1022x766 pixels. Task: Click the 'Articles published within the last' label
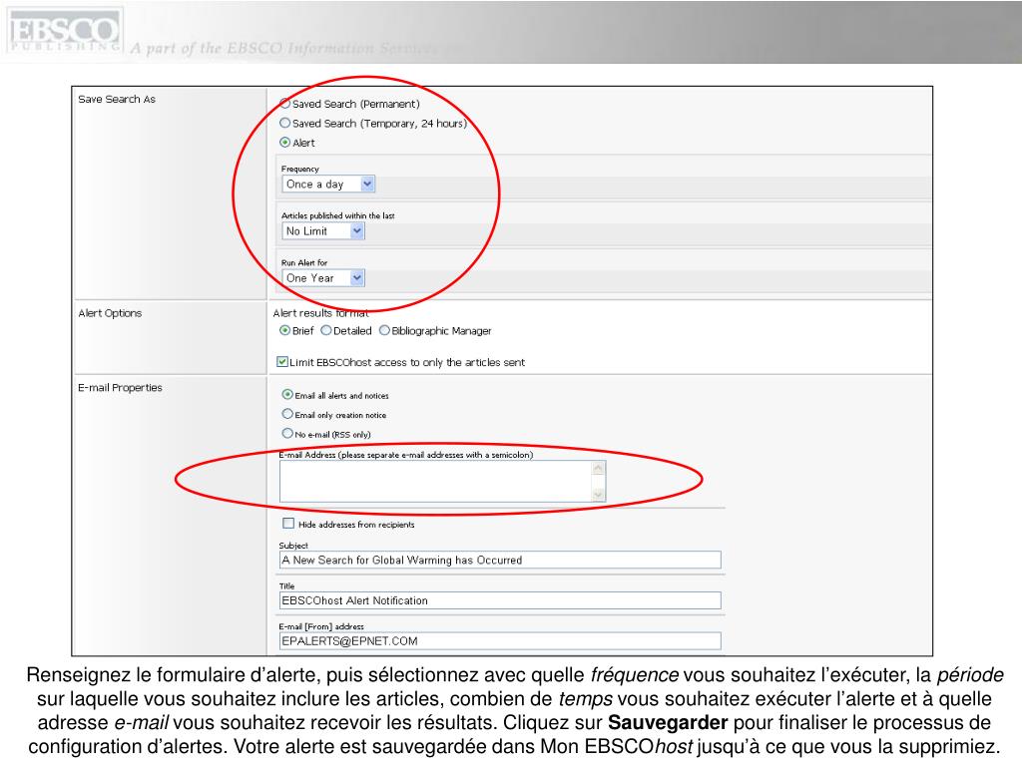[x=337, y=215]
